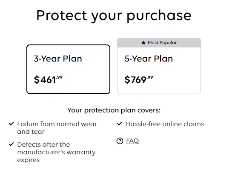235x171 pixels.
Task: Select the 3-Year Plan card
Action: coord(69,69)
